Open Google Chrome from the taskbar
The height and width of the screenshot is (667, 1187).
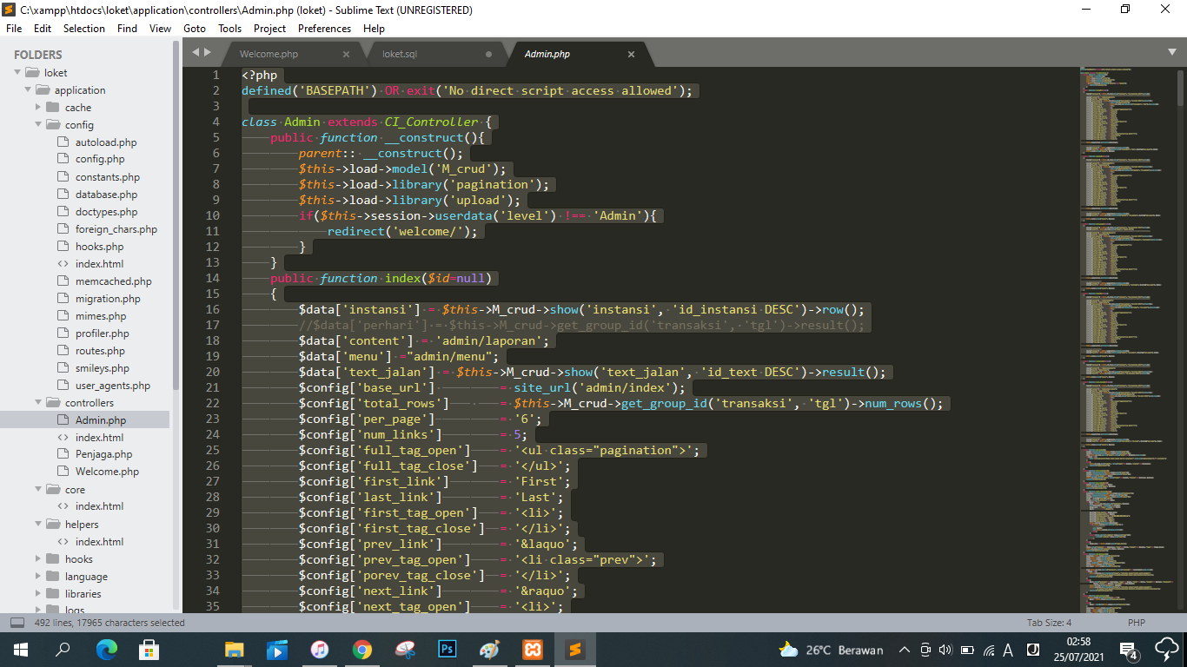point(361,649)
